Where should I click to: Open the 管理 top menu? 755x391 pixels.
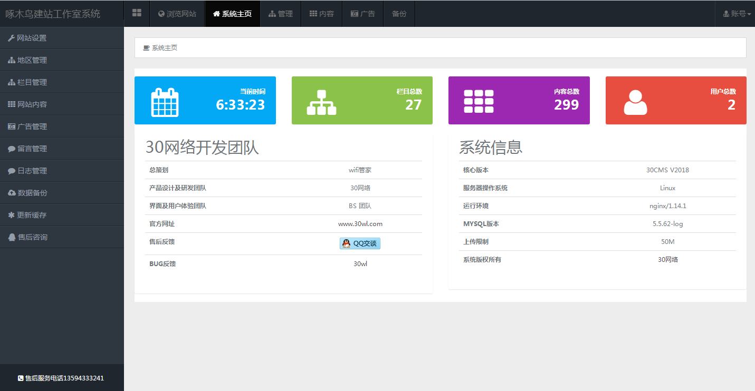coord(281,14)
